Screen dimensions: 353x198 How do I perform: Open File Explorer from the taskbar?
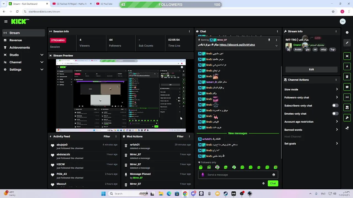161,194
